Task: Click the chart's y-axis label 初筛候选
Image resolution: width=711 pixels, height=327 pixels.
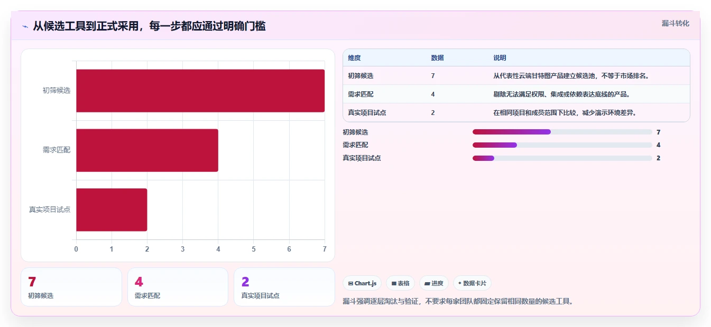Action: tap(57, 90)
